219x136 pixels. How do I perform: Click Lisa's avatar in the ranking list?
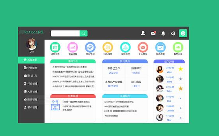(x=160, y=98)
